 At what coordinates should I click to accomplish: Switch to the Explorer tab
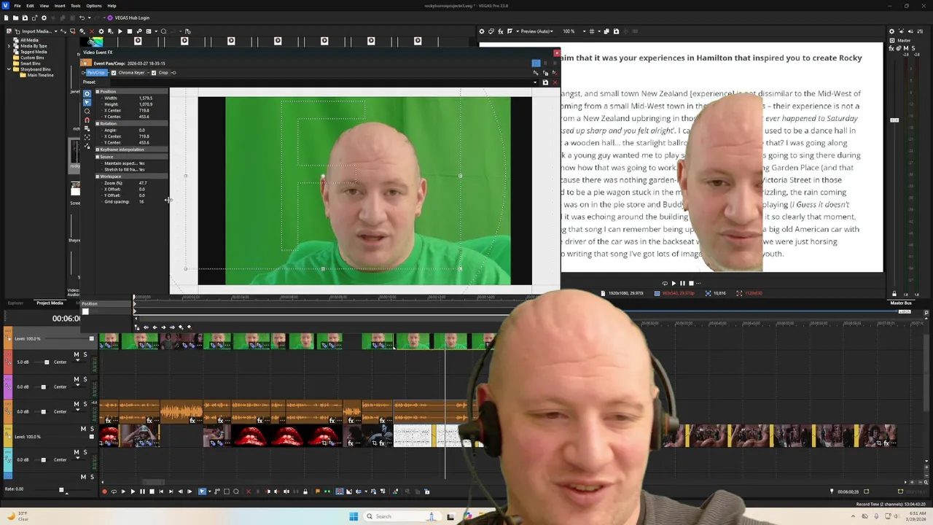click(x=15, y=303)
